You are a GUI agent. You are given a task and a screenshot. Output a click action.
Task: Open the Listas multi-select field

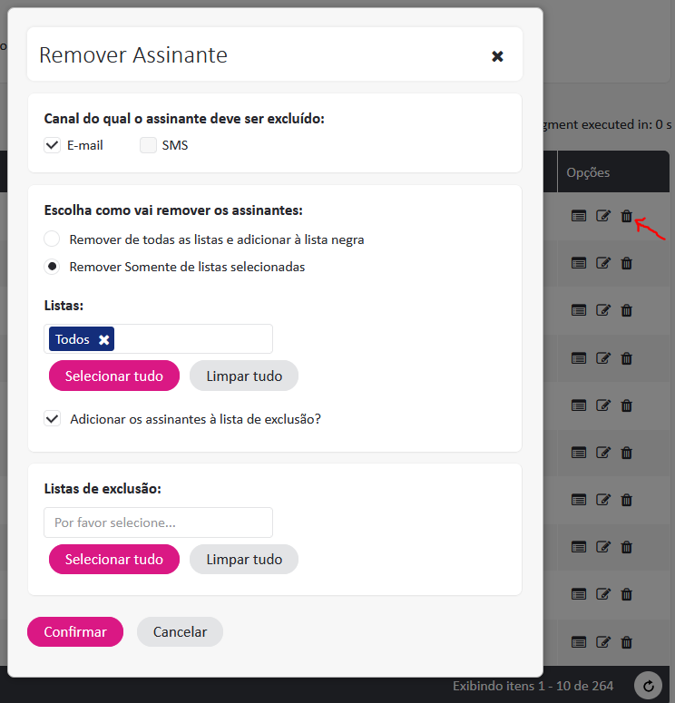192,339
